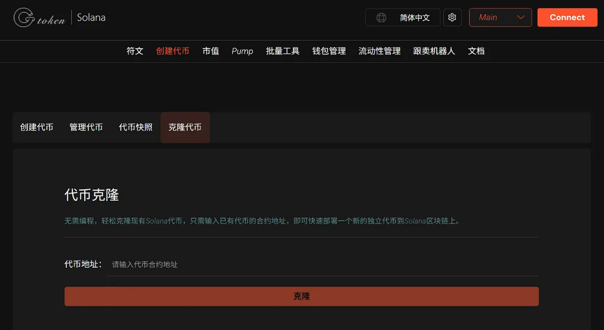Go to 流动性管理 menu
The width and height of the screenshot is (604, 330).
(379, 51)
